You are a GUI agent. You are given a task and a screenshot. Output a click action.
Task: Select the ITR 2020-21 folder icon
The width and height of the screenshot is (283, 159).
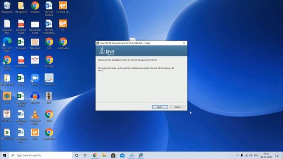click(21, 7)
